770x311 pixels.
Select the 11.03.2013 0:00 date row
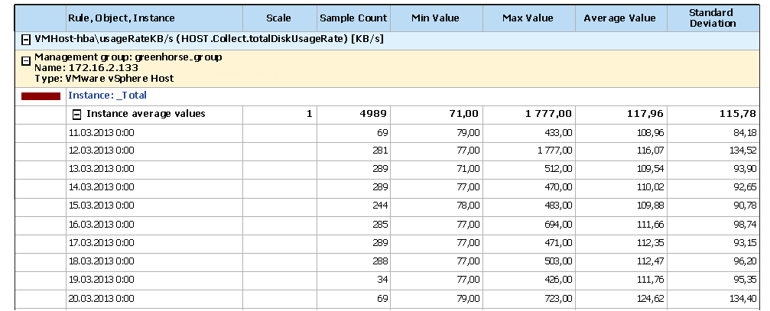(102, 133)
